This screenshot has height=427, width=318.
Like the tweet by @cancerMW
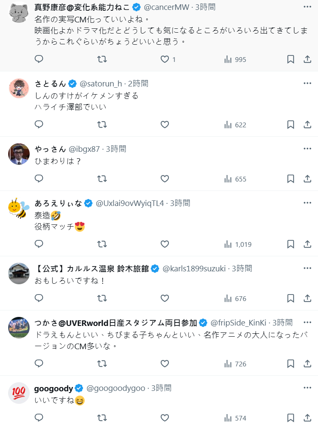coord(165,59)
